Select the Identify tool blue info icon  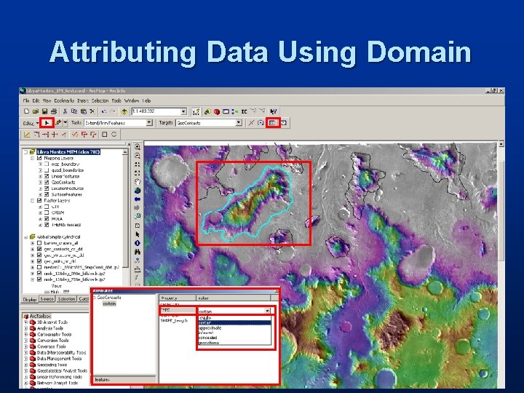pyautogui.click(x=137, y=243)
